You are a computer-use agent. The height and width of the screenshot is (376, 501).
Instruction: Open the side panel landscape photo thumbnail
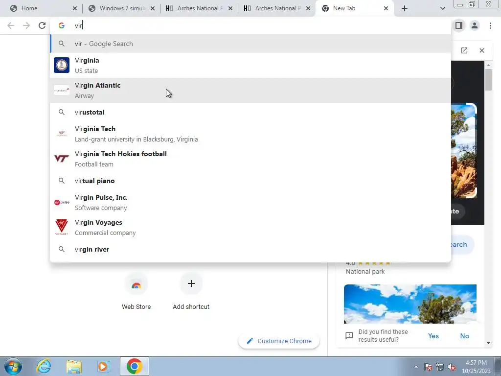click(410, 304)
